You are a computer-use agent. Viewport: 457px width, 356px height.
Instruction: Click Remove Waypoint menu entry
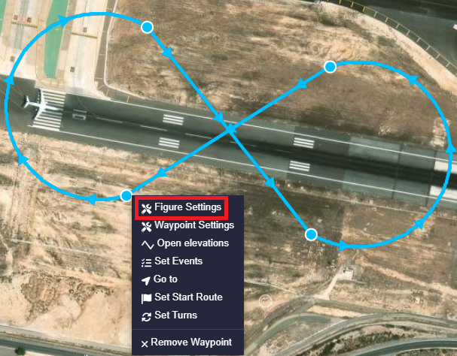(x=187, y=342)
